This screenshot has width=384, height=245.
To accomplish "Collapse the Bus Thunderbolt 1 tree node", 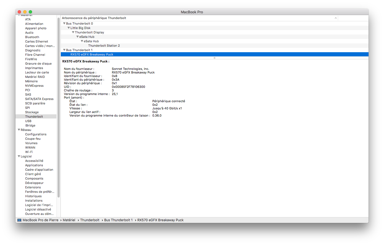I will [x=64, y=50].
